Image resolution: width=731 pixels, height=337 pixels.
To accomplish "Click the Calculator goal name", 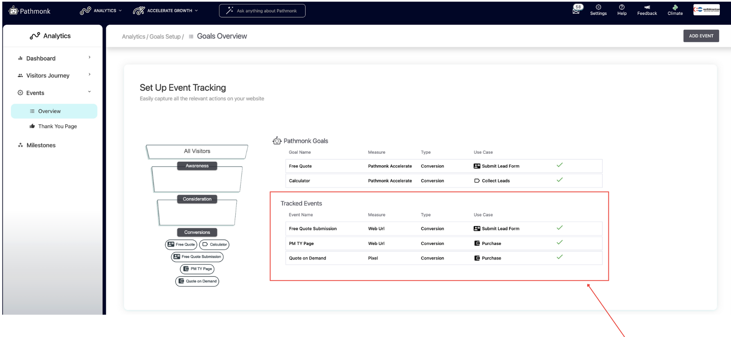I will pyautogui.click(x=300, y=181).
